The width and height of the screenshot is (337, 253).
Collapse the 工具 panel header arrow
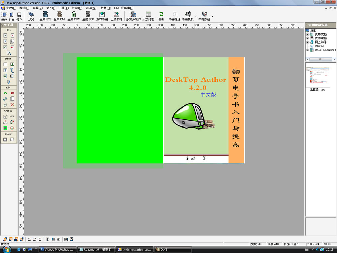(5, 25)
